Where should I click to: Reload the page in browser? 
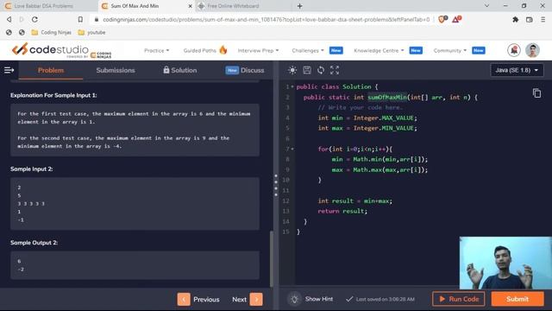point(34,19)
